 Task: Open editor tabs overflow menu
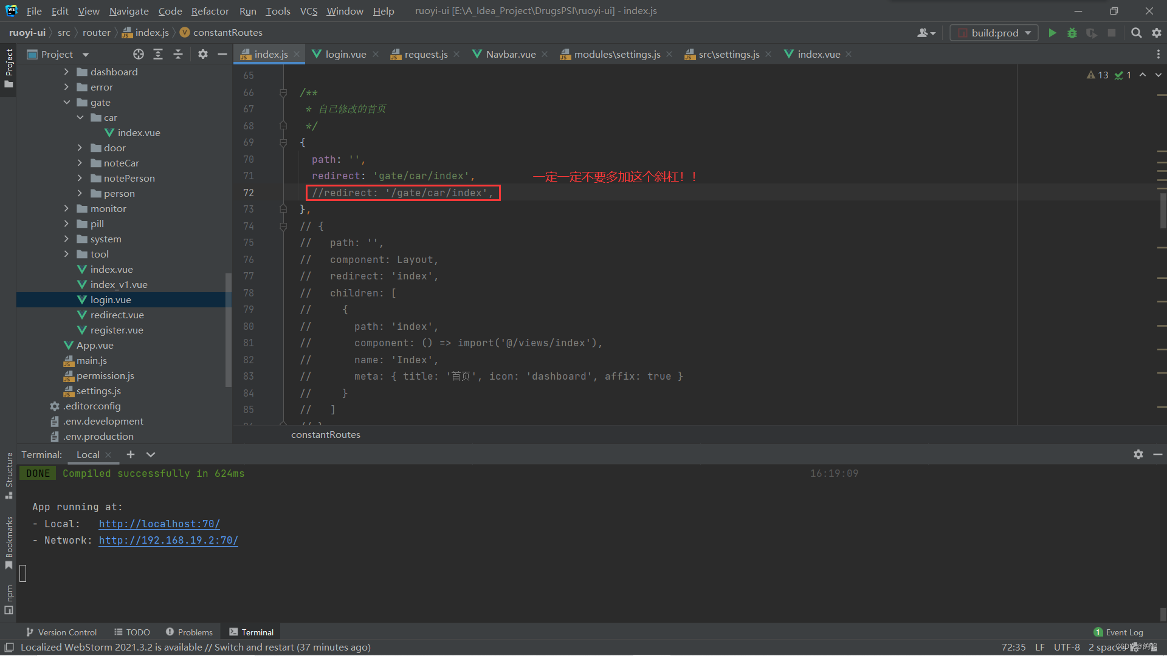point(1158,54)
